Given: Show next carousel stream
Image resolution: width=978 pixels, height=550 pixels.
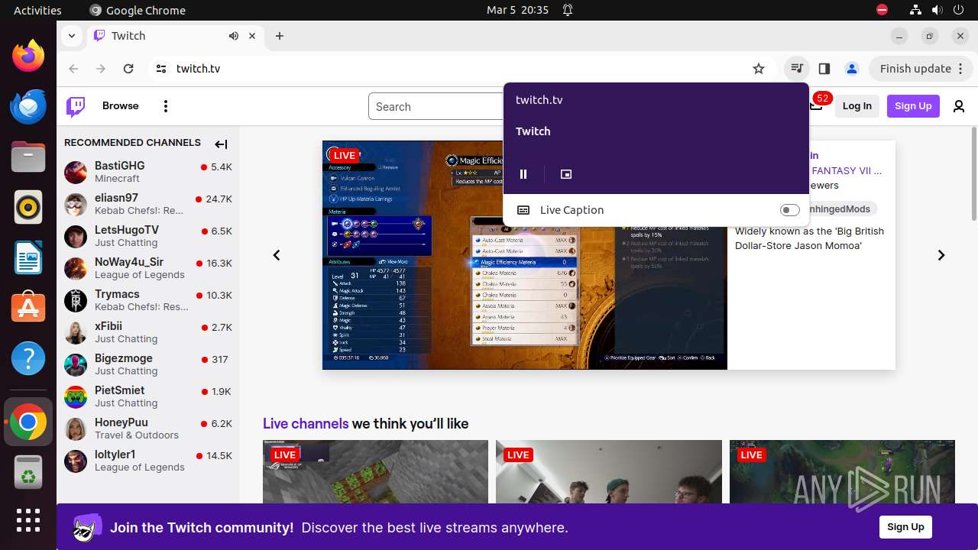Looking at the screenshot, I should 941,255.
